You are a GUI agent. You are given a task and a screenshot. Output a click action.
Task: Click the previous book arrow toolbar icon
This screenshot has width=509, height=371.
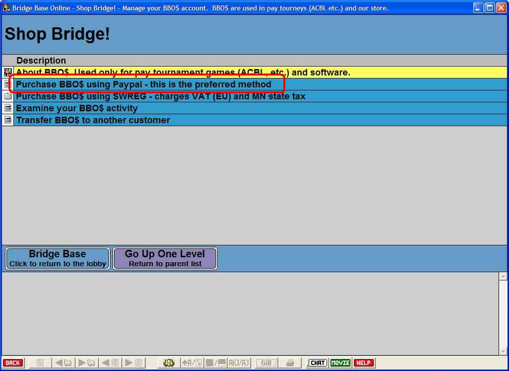pyautogui.click(x=64, y=363)
